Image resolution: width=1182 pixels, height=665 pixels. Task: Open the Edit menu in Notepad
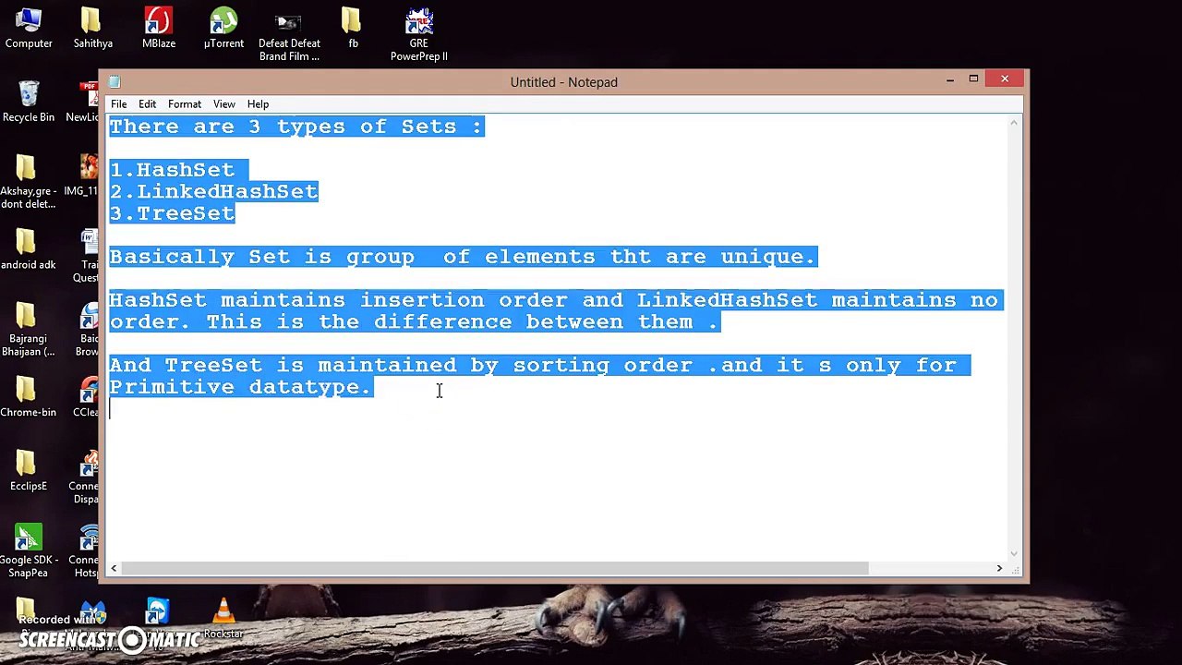[x=147, y=104]
